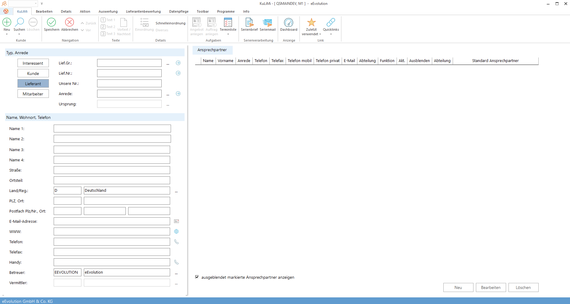Click Angebot anlegen icon
The width and height of the screenshot is (570, 304).
coord(197,23)
